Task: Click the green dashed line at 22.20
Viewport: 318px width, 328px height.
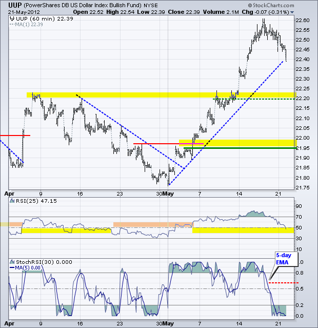Action: click(x=254, y=99)
